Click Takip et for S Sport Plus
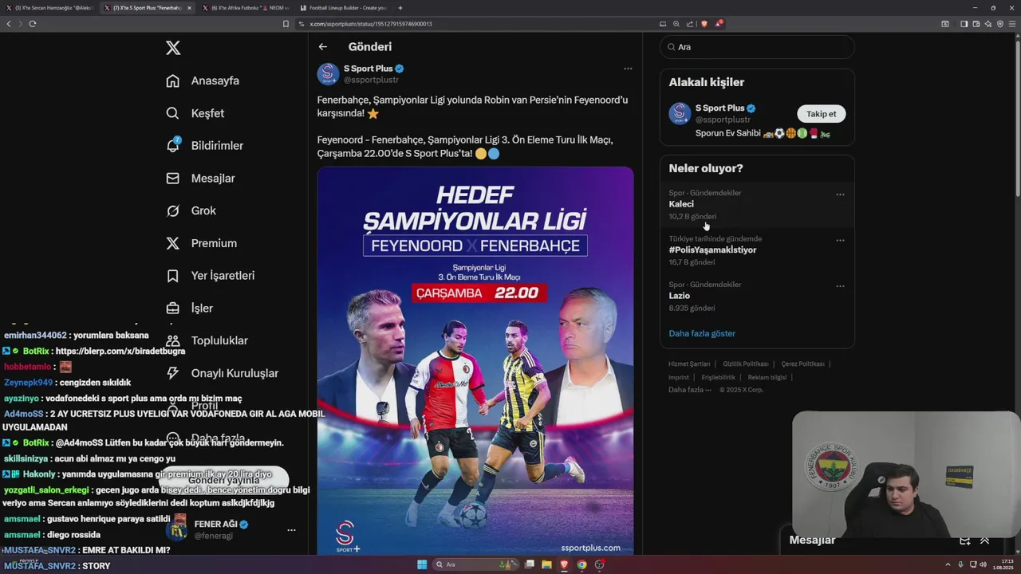Viewport: 1021px width, 574px height. tap(821, 114)
